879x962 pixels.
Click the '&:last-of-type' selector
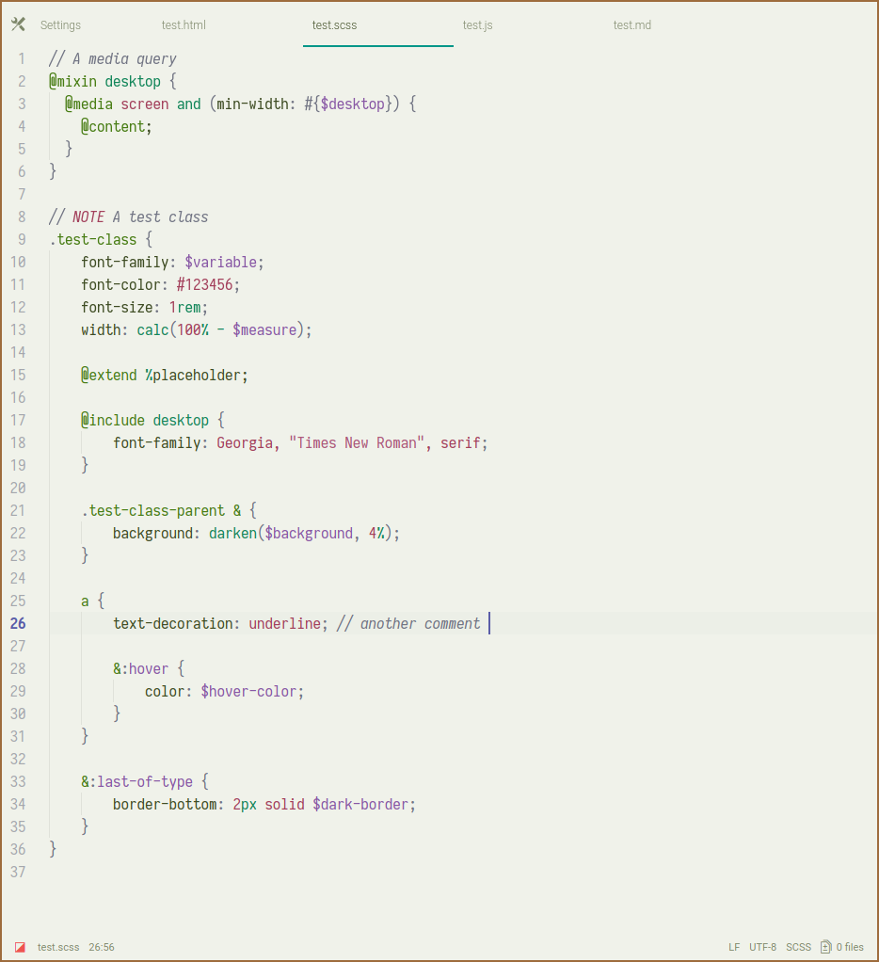(136, 781)
